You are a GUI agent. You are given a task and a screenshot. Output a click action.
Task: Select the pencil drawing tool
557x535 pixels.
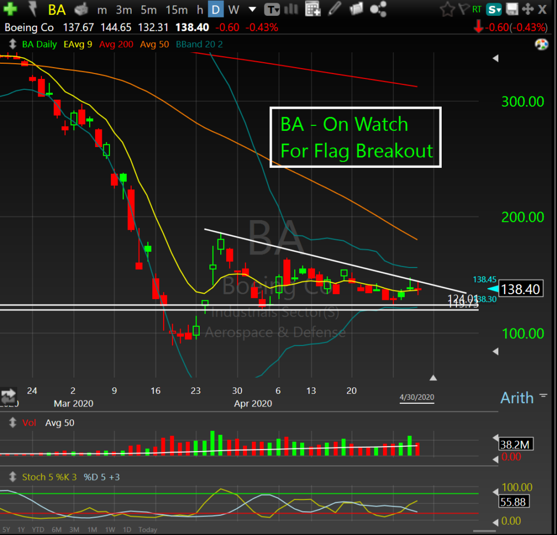(x=335, y=9)
